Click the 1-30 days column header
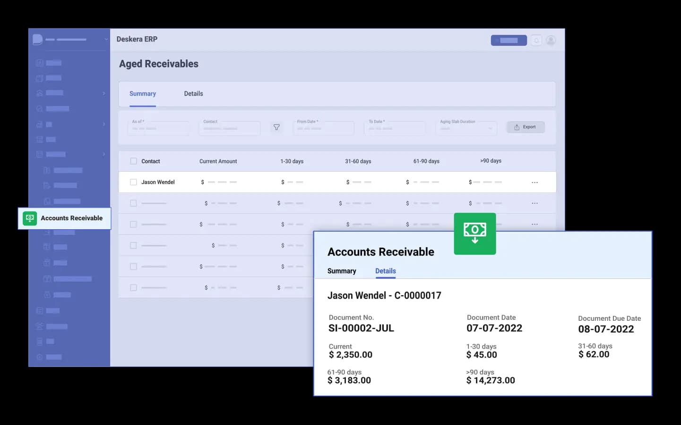681x425 pixels. click(x=292, y=161)
